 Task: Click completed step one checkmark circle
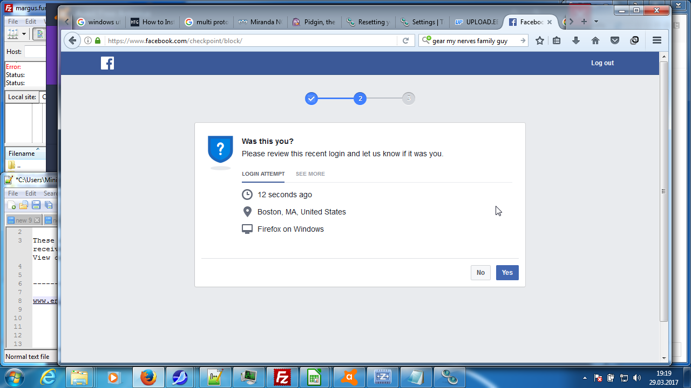[311, 99]
